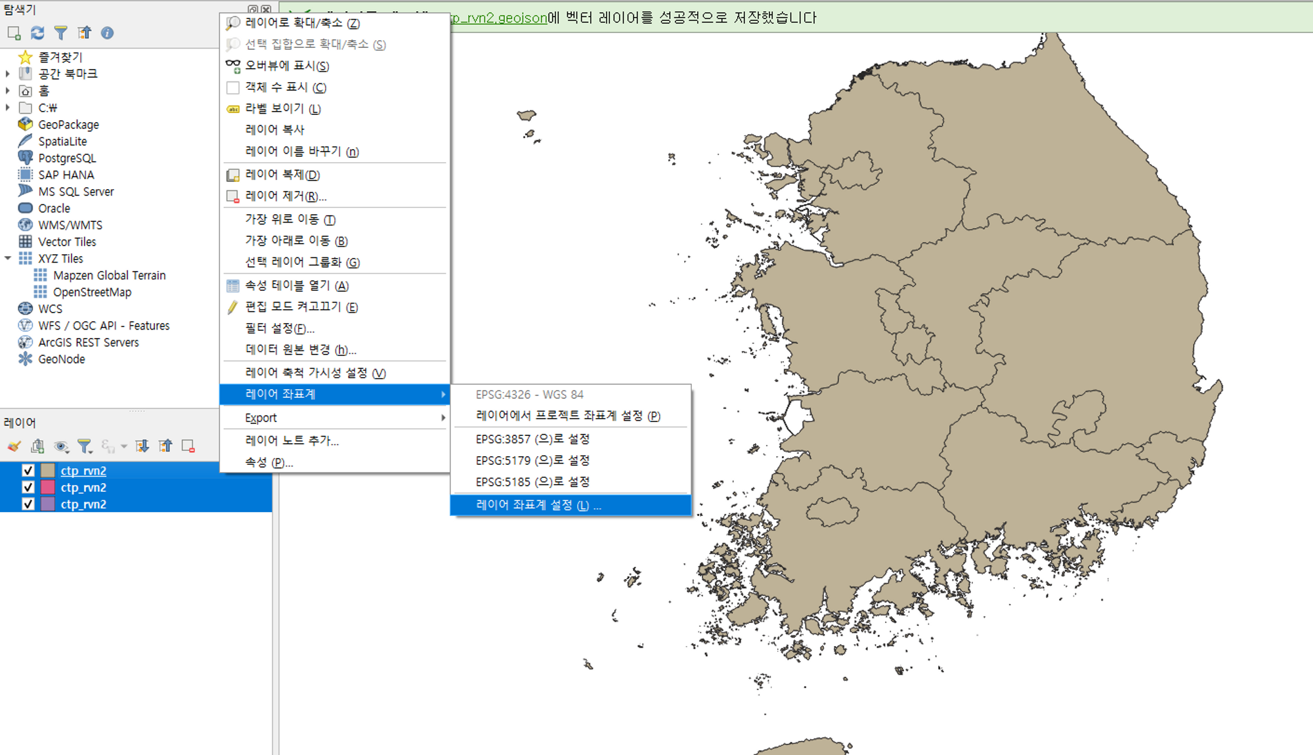Choose 레이어로 확대/축소 menu item

point(335,23)
